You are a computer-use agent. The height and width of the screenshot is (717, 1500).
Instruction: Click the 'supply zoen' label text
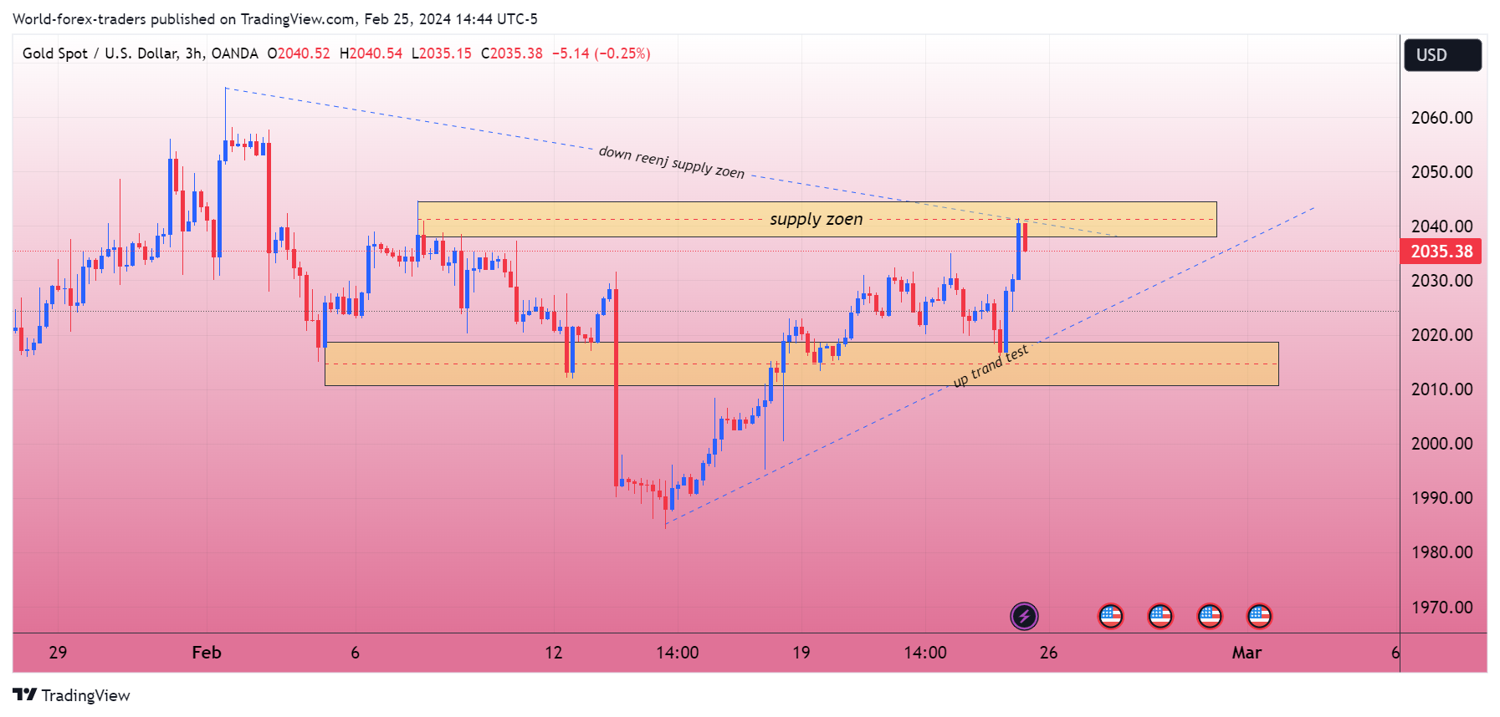[816, 219]
